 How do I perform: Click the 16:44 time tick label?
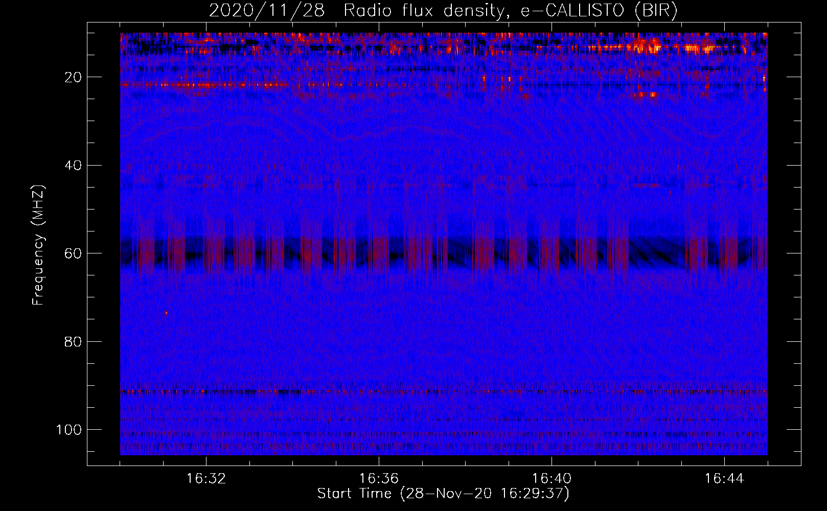[724, 479]
